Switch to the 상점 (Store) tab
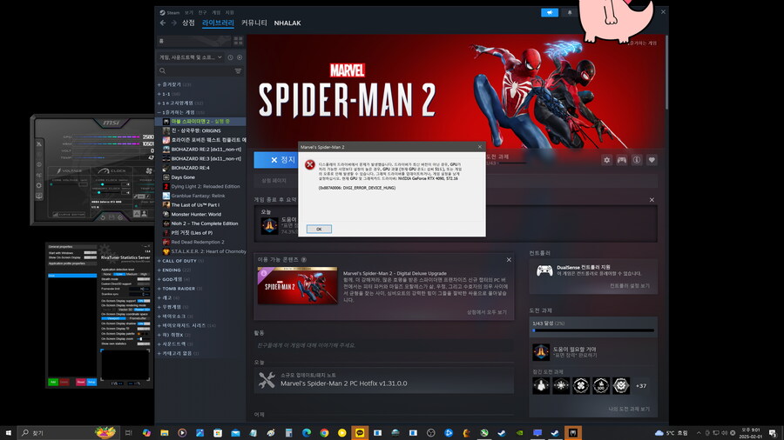 click(x=188, y=23)
